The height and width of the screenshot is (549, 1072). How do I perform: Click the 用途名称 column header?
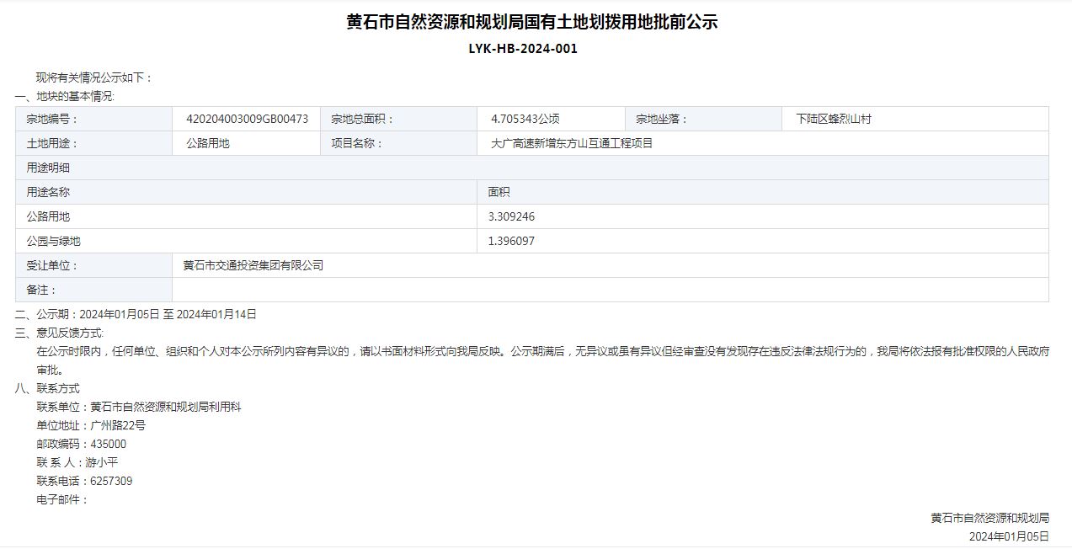click(48, 192)
